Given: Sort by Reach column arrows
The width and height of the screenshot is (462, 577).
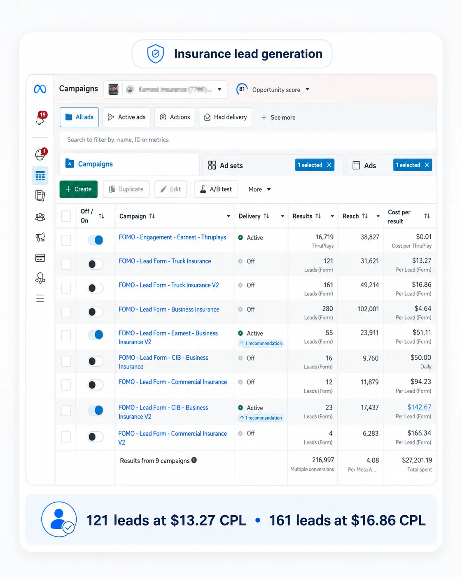Looking at the screenshot, I should [x=365, y=216].
